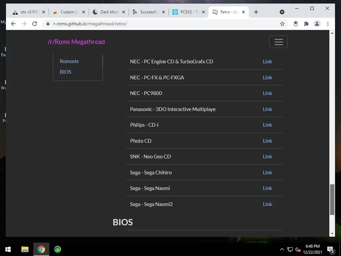Open a new browser tab
Screen dimensions: 341x256
pyautogui.click(x=256, y=12)
